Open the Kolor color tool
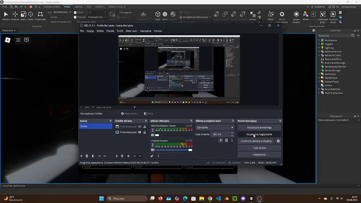The width and height of the screenshot is (361, 203). click(x=165, y=16)
